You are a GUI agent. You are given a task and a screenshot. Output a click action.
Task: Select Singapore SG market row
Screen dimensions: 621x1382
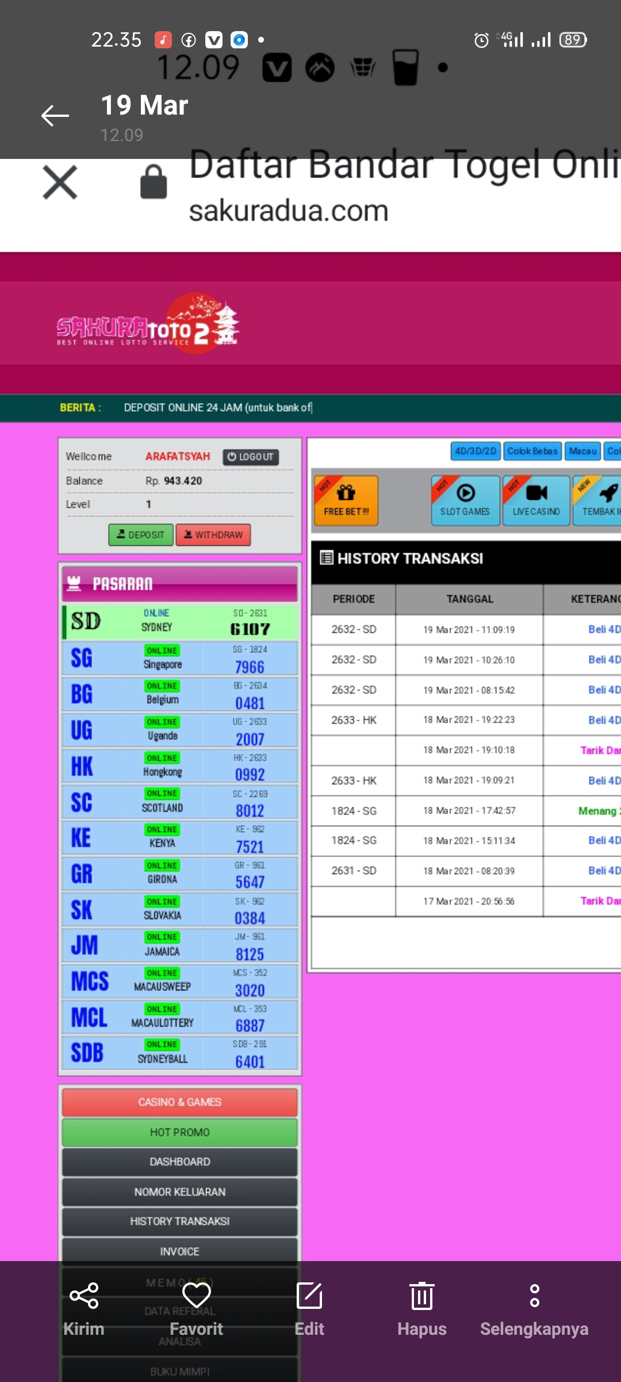pos(179,658)
